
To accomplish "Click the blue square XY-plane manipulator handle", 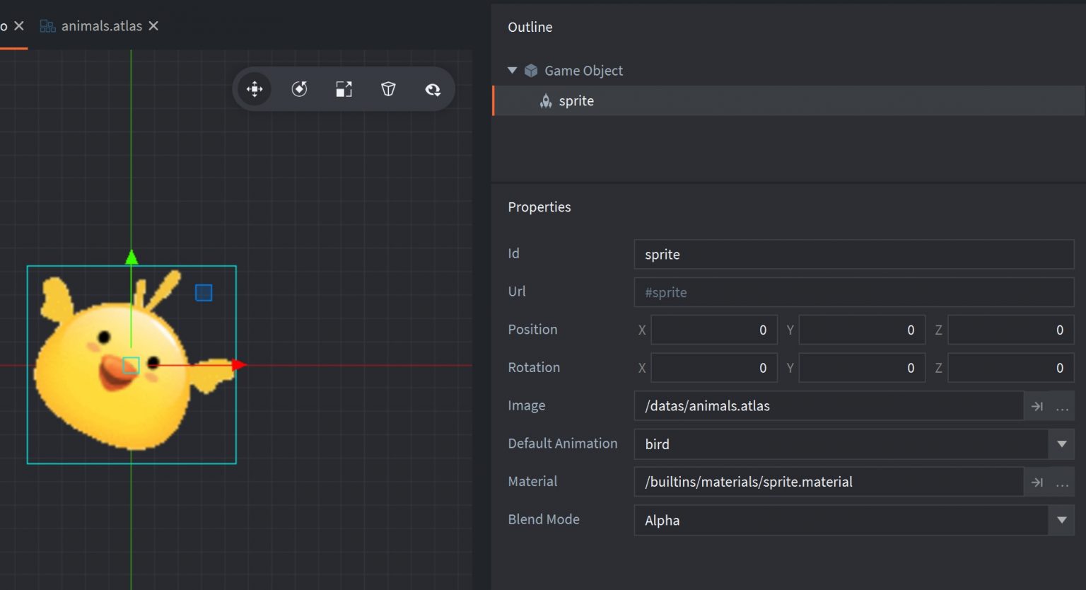I will [x=204, y=293].
